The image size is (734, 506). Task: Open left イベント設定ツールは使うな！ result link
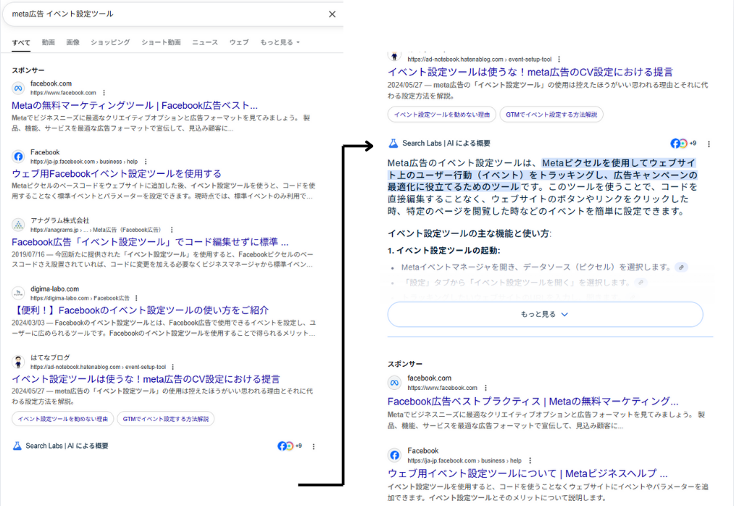tap(146, 379)
